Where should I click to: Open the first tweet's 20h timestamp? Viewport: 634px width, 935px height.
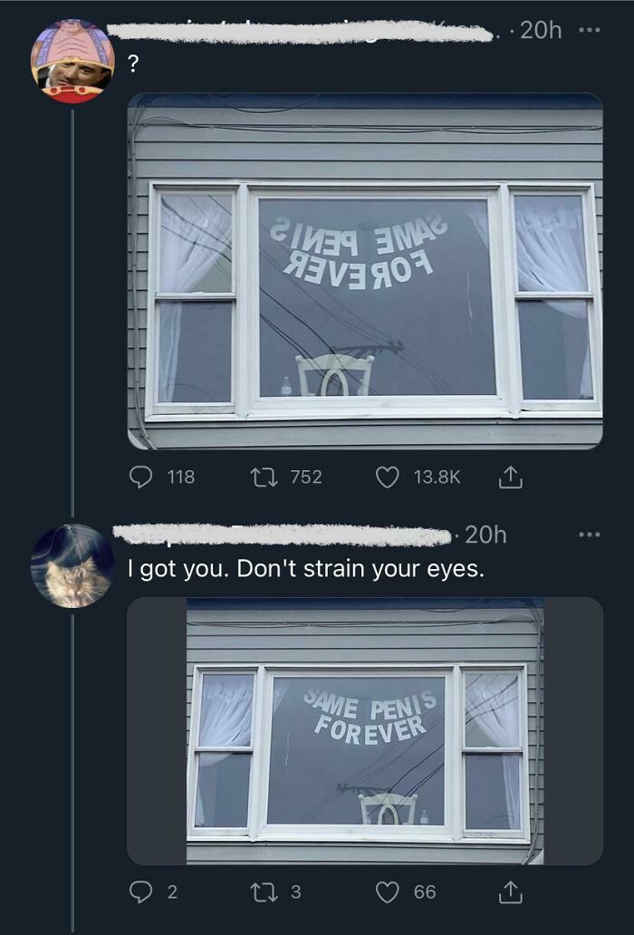point(541,30)
